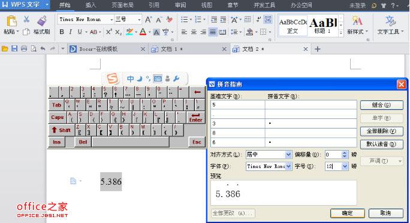The width and height of the screenshot is (410, 223).
Task: Click the scissors Cut icon
Action: click(26, 19)
